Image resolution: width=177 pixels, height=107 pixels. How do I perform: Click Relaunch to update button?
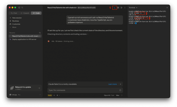(25, 88)
